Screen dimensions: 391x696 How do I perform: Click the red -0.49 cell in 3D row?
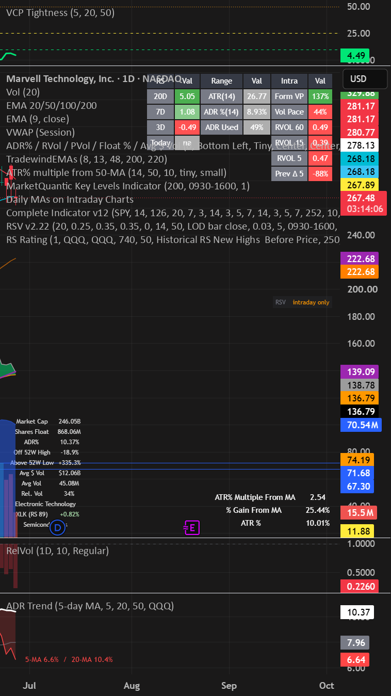[187, 127]
